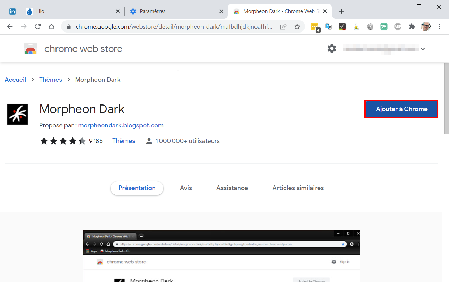Open the Thèmes category link beside the rating
449x282 pixels.
[124, 141]
